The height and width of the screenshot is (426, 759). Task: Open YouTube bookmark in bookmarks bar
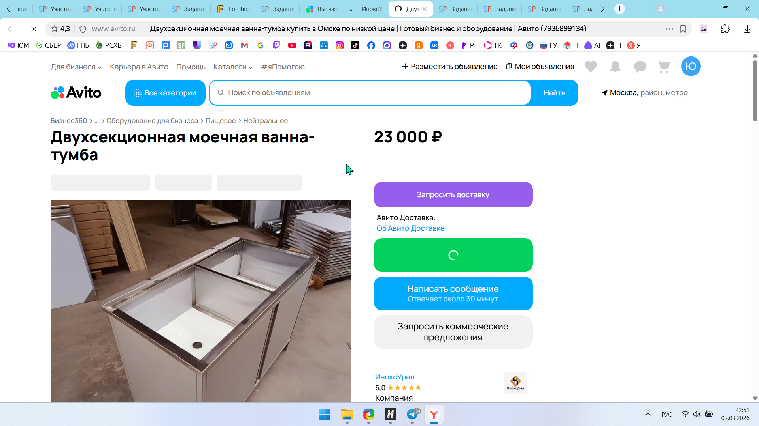292,45
